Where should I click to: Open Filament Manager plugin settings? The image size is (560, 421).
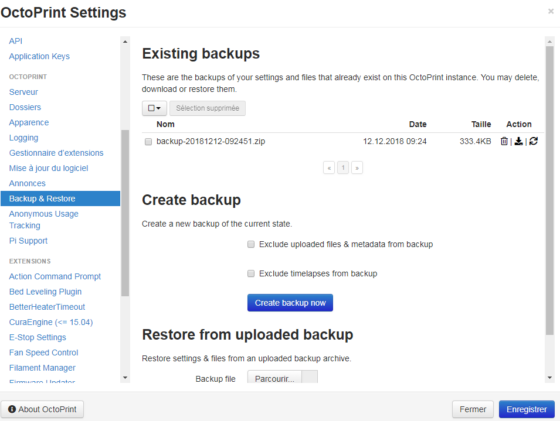click(x=42, y=368)
